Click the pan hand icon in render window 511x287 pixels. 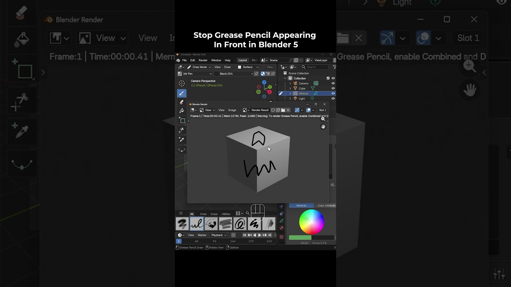click(x=323, y=126)
